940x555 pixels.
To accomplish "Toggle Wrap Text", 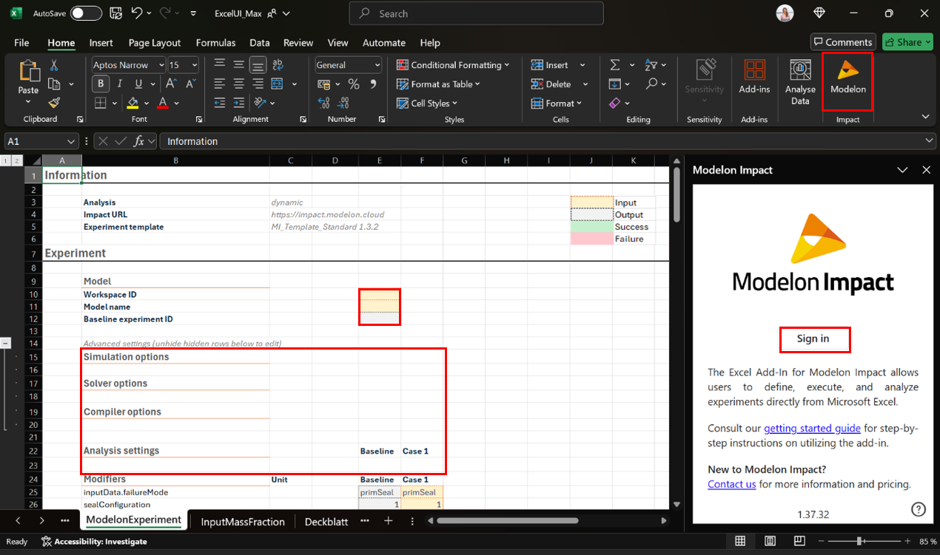I will pyautogui.click(x=277, y=65).
